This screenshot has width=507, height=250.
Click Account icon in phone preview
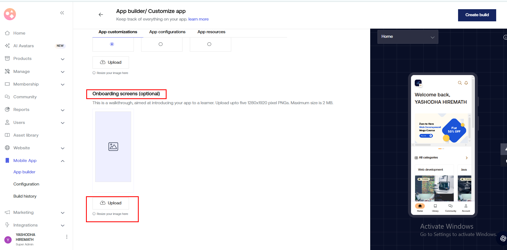[466, 207]
